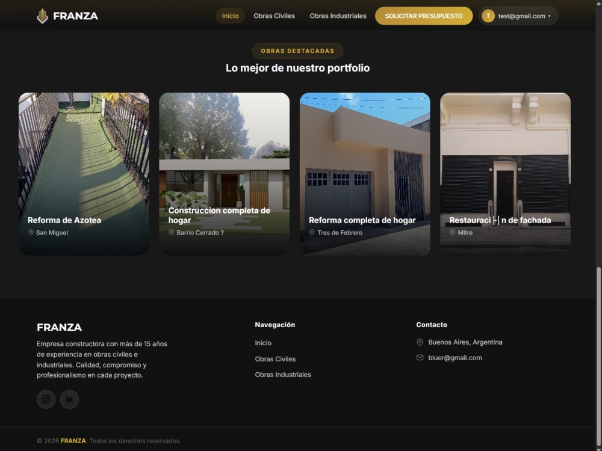Click the user avatar 'T' circle

click(488, 16)
